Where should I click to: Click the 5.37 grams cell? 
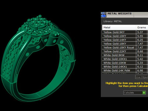142,32
